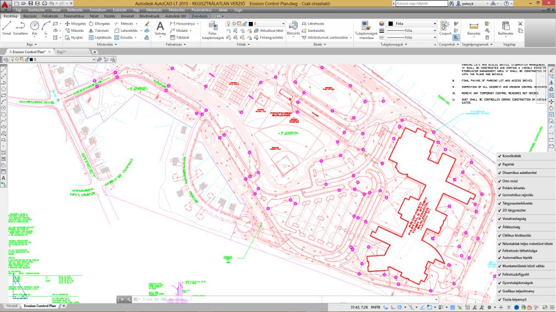Click the Beosztás measure tool
556x312 pixels.
[474, 29]
